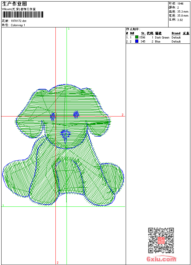Select the Blue row description text
Image resolution: width=191 pixels, height=265 pixels.
click(158, 42)
